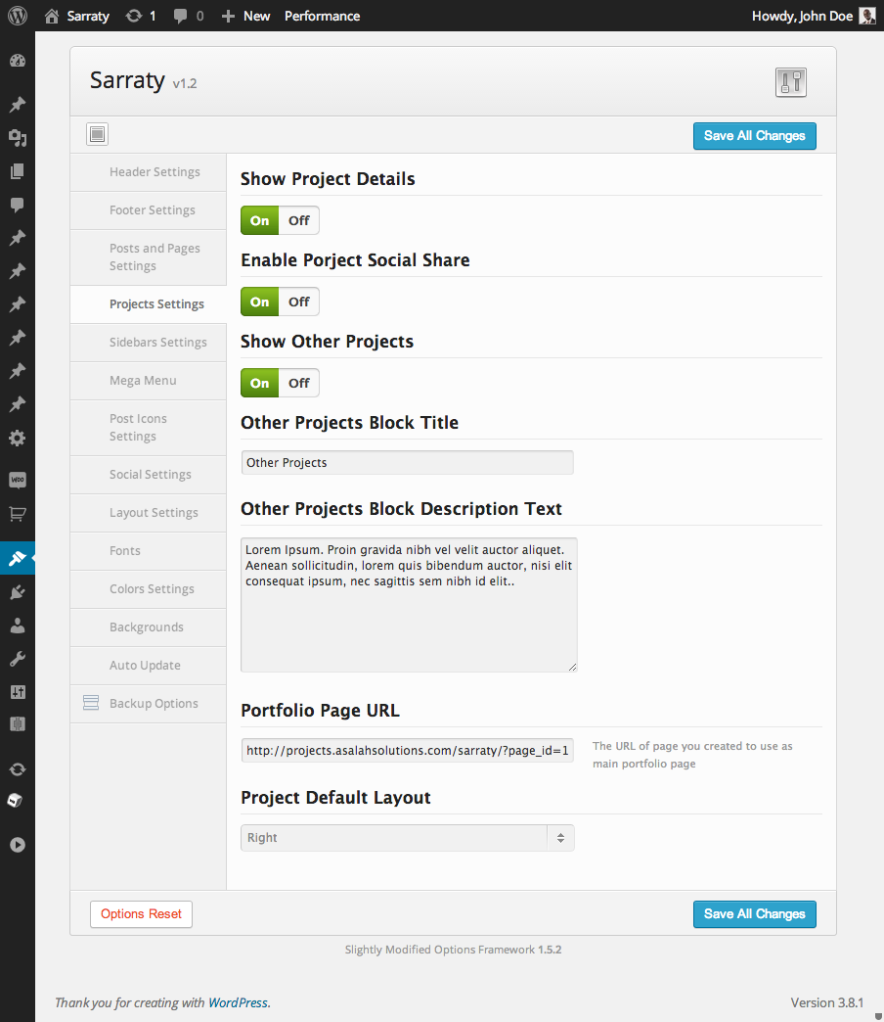Screen dimensions: 884x1022
Task: Set Show Other Projects to Off
Action: click(x=298, y=383)
